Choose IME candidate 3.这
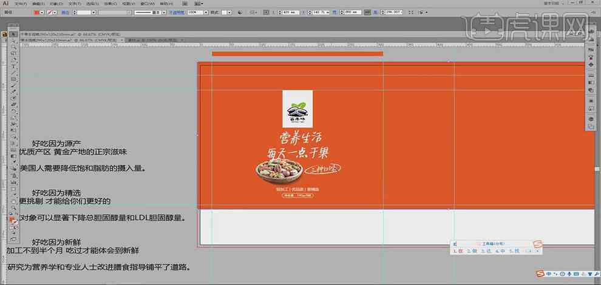The height and width of the screenshot is (285, 601). click(x=486, y=251)
